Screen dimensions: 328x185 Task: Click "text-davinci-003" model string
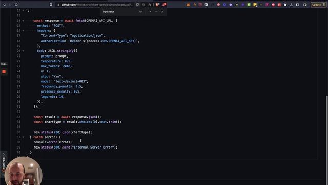(x=70, y=81)
